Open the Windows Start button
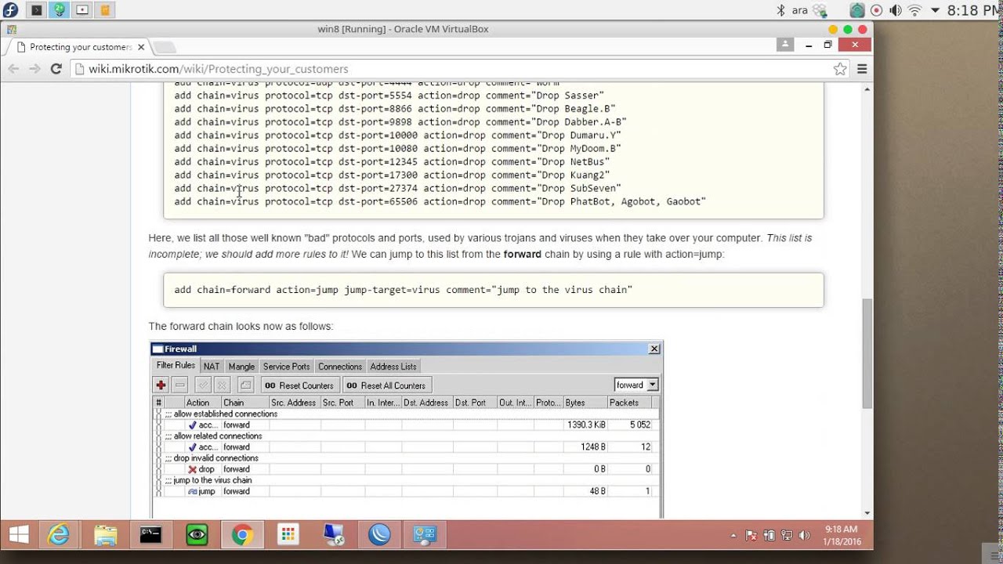The height and width of the screenshot is (564, 1003). click(x=19, y=535)
